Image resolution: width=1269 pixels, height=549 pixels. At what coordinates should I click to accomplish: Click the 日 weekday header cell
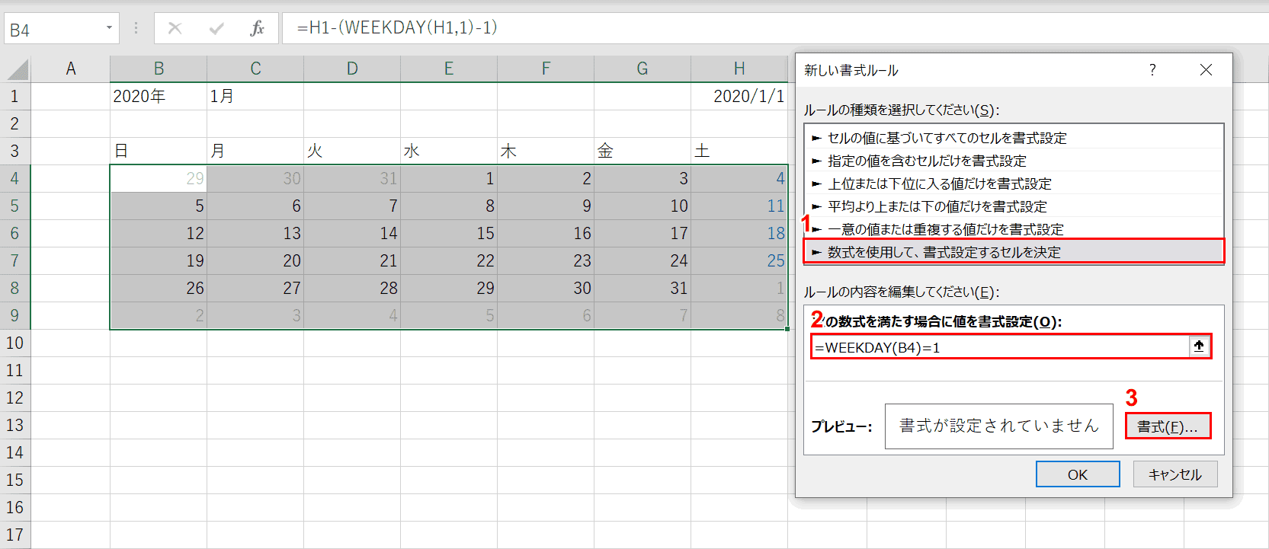pyautogui.click(x=159, y=151)
